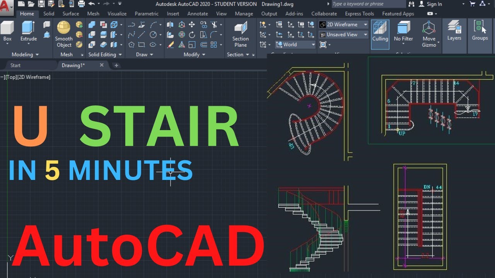Toggle the Culling selection button
495x278 pixels.
point(380,34)
